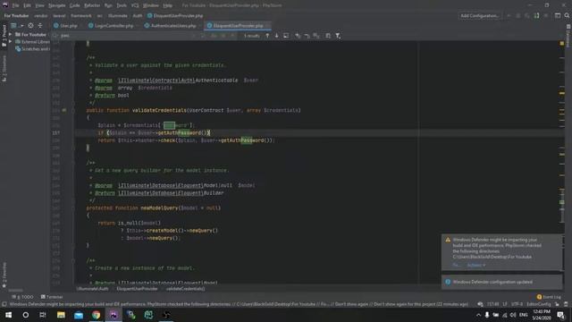This screenshot has width=572, height=322.
Task: Open Task View on taskbar
Action: 43,315
